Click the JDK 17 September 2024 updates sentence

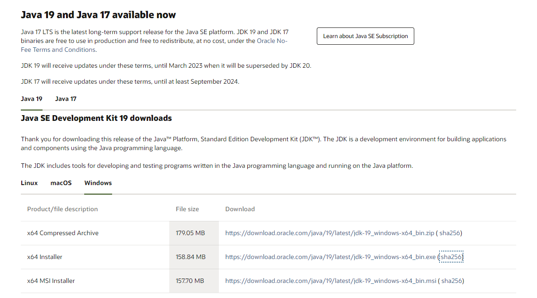(x=130, y=81)
